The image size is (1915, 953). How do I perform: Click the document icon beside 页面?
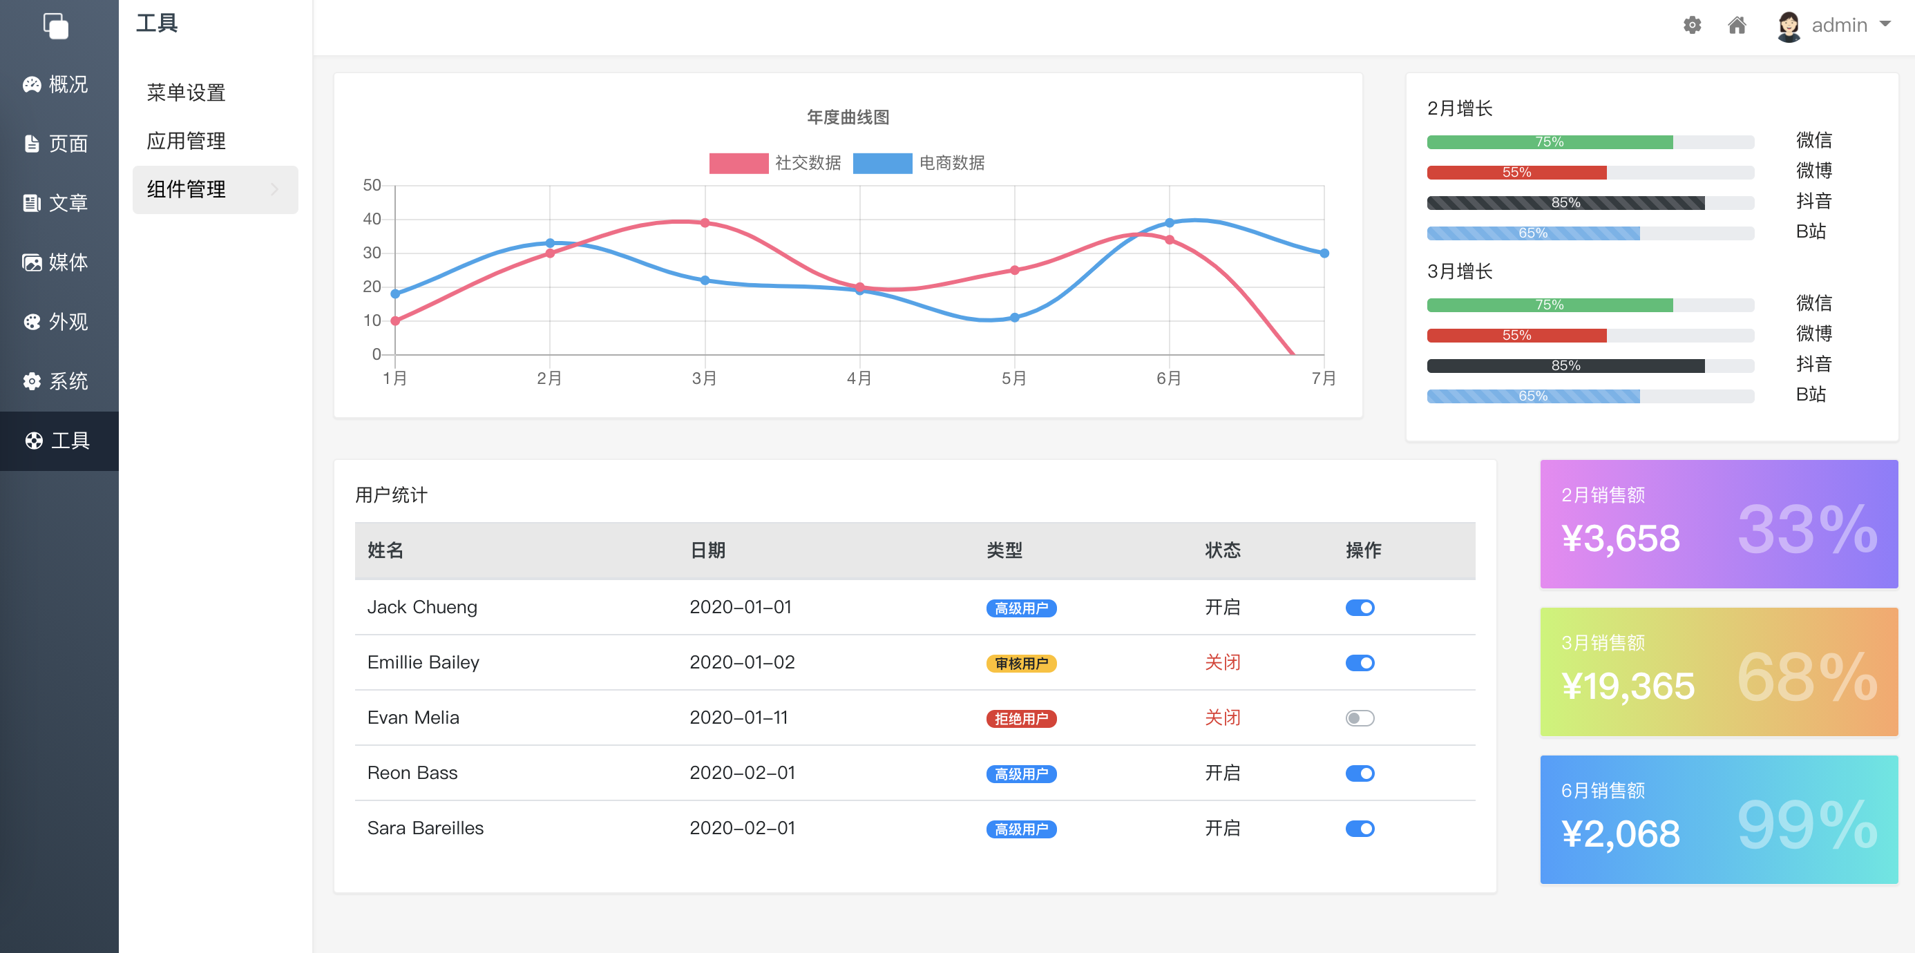coord(32,144)
